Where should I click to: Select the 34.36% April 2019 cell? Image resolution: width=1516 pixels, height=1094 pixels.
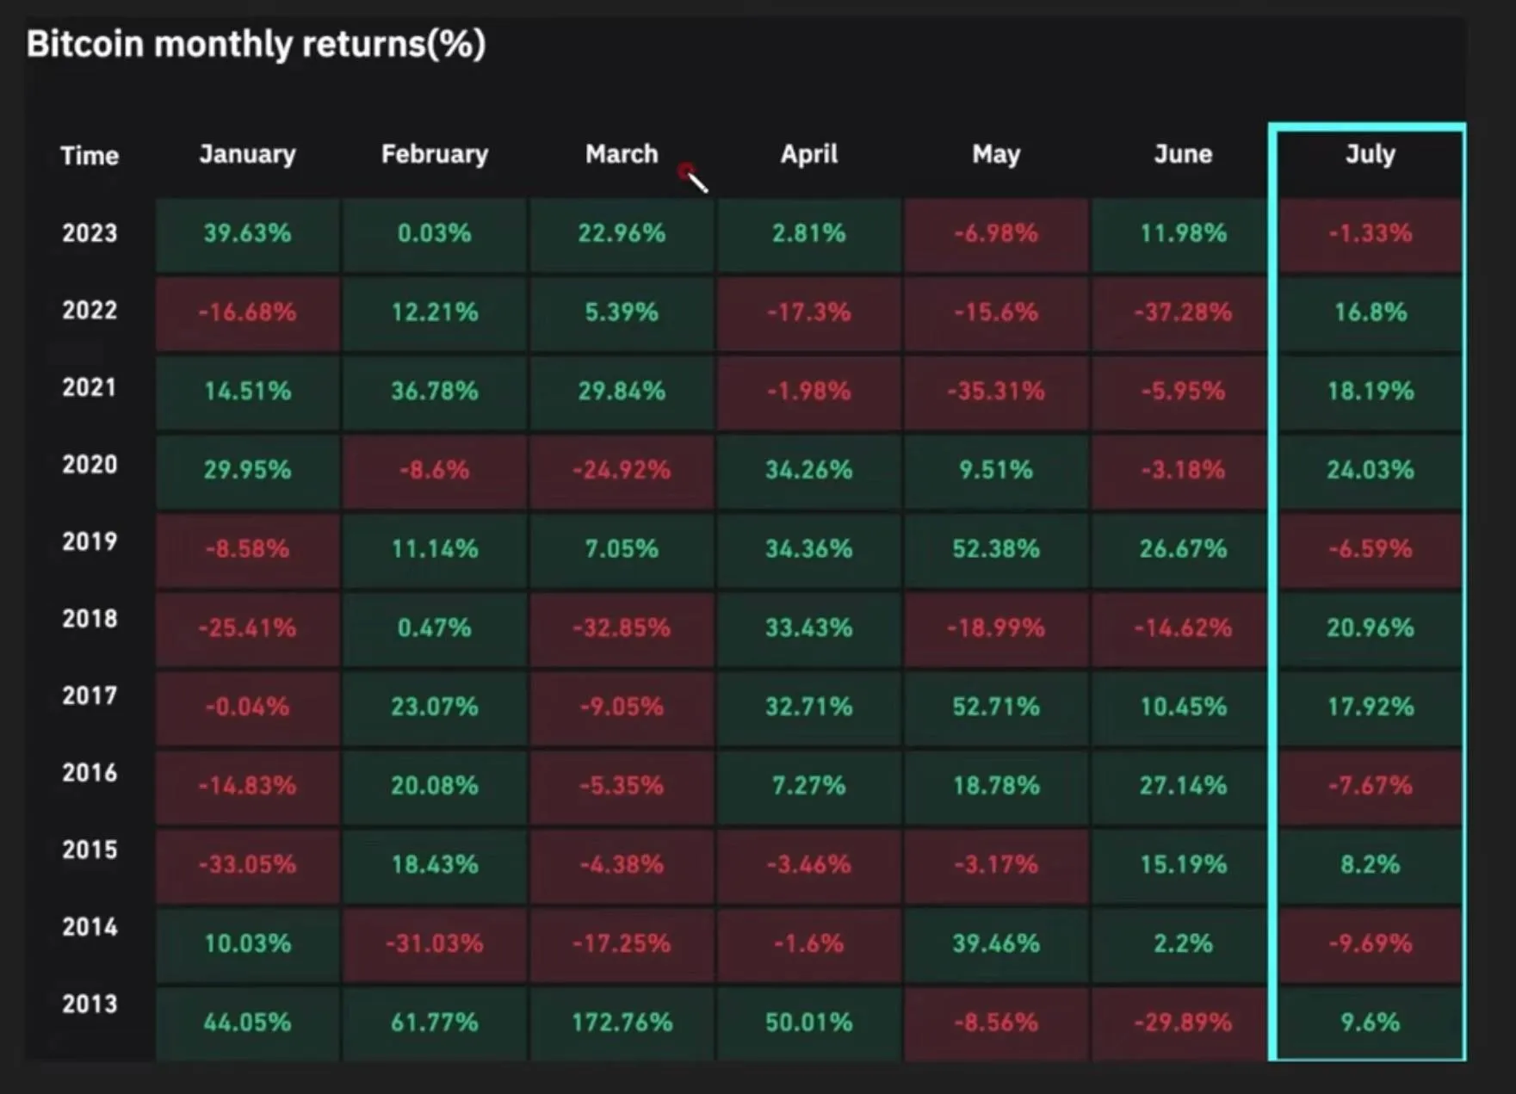[808, 548]
